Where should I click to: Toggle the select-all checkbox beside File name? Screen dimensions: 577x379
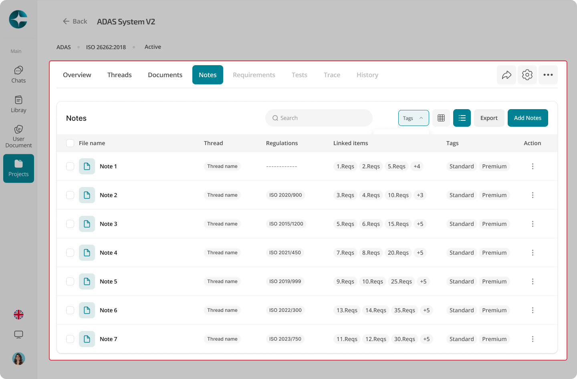pos(70,143)
